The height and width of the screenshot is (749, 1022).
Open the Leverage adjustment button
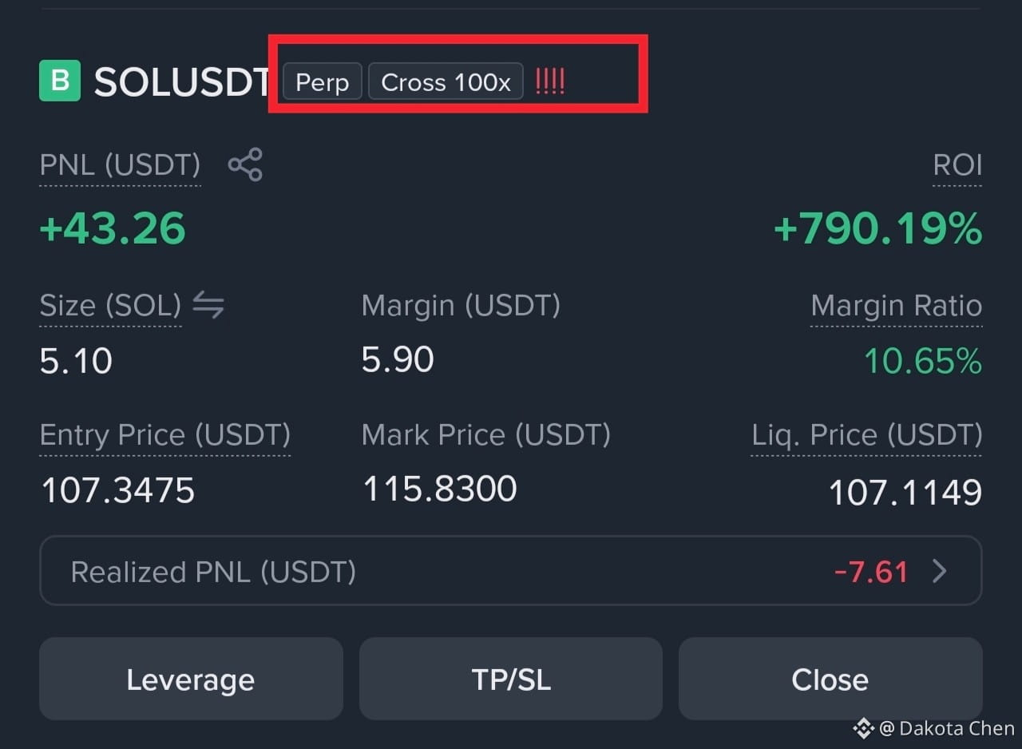click(191, 679)
